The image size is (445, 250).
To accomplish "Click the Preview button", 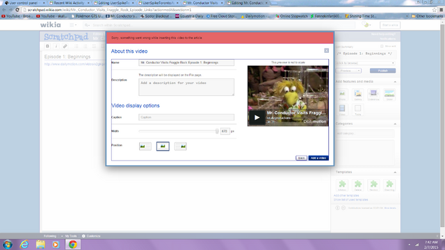I will [x=346, y=71].
